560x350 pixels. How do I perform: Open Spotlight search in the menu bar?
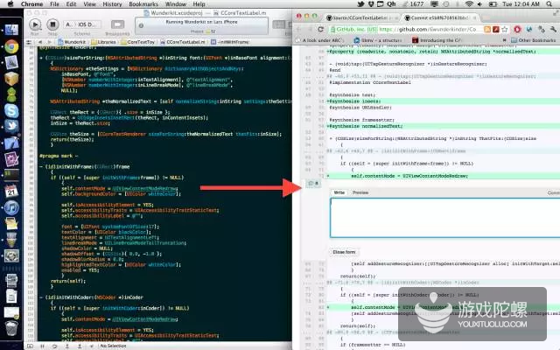pyautogui.click(x=549, y=3)
